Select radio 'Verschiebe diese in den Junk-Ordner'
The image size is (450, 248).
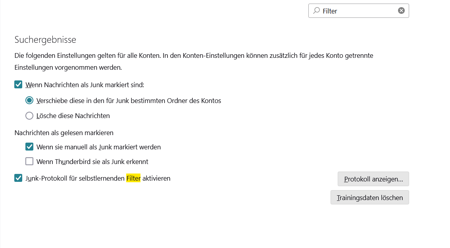click(x=29, y=101)
